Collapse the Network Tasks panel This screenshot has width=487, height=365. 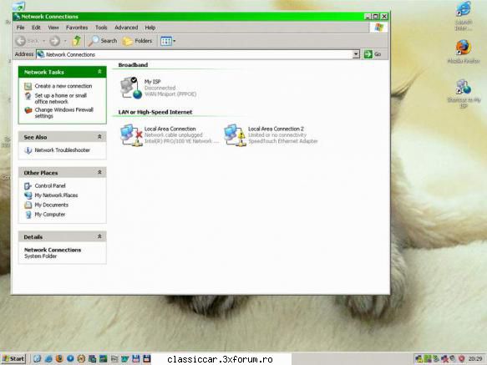[99, 72]
